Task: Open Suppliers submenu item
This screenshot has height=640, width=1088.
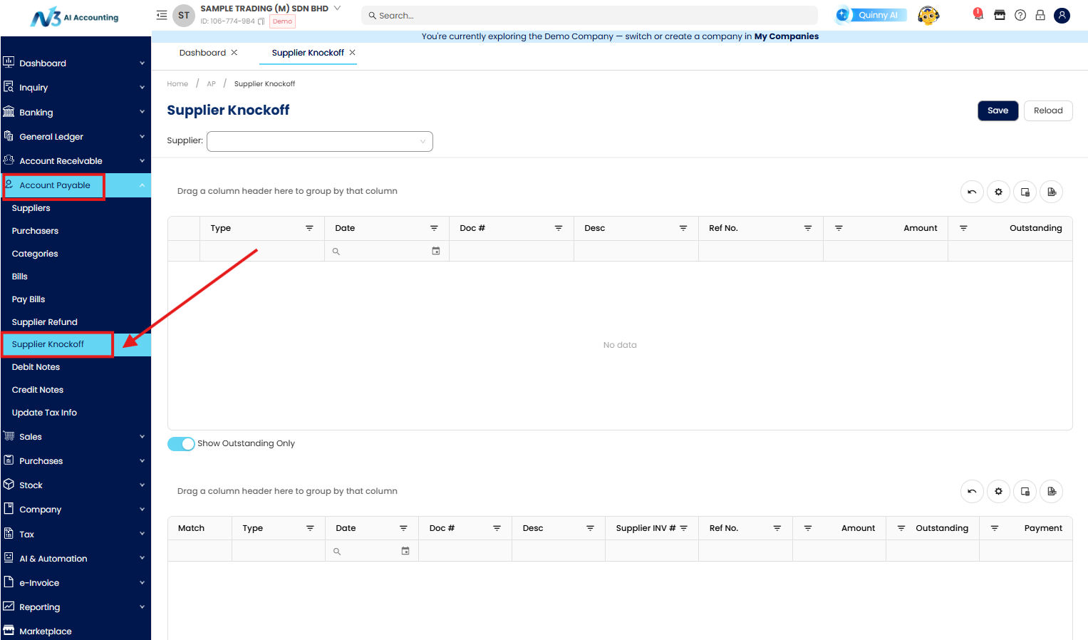Action: coord(31,208)
